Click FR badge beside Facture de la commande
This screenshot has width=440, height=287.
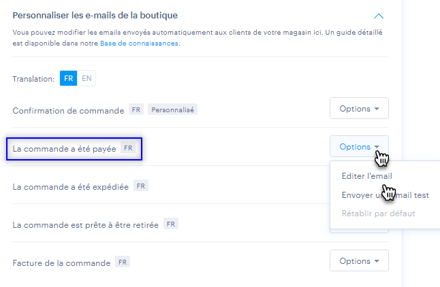(123, 262)
